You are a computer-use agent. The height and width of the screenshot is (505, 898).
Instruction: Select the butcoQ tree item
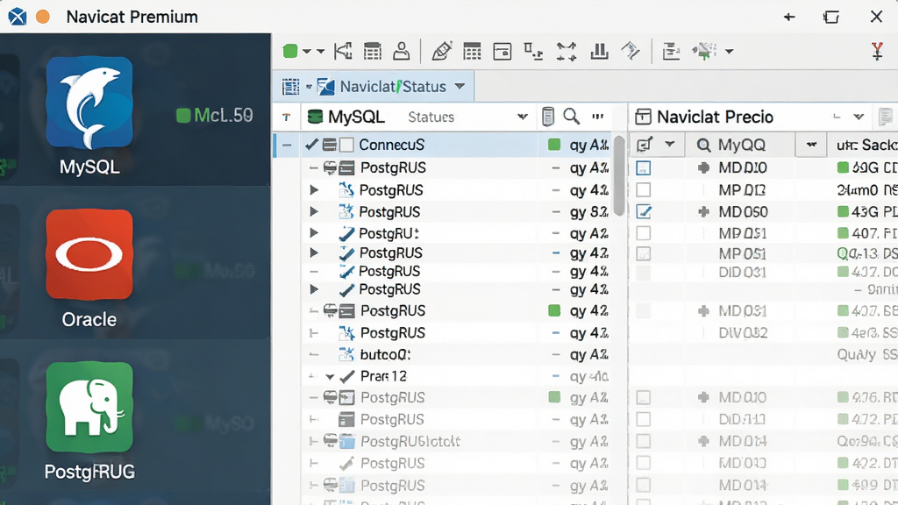385,355
